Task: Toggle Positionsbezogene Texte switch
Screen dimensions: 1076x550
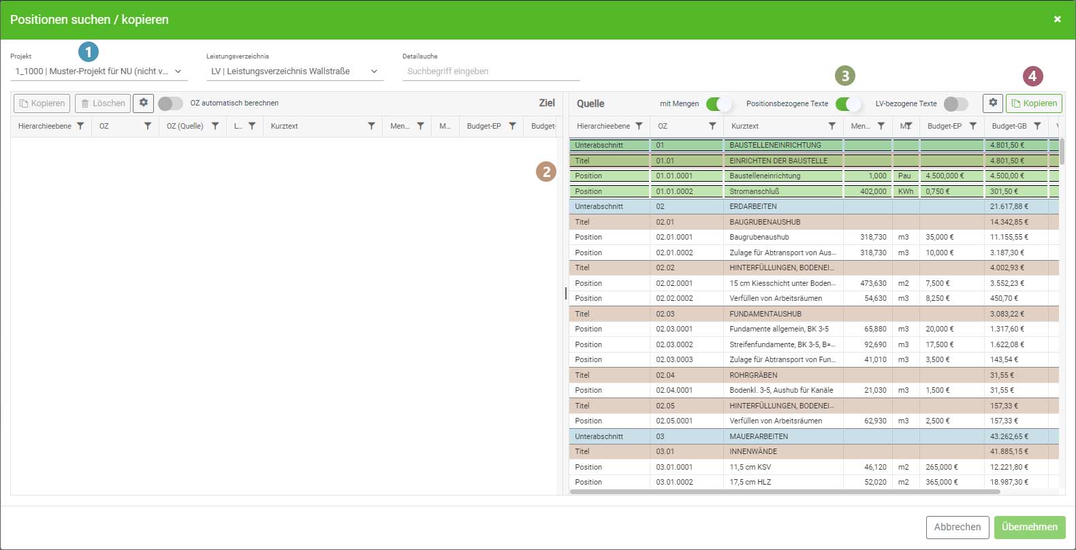Action: click(x=848, y=104)
